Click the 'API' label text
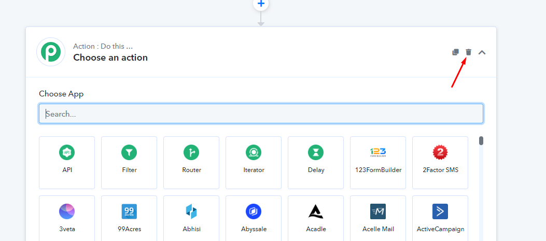The height and width of the screenshot is (241, 546). (x=67, y=170)
